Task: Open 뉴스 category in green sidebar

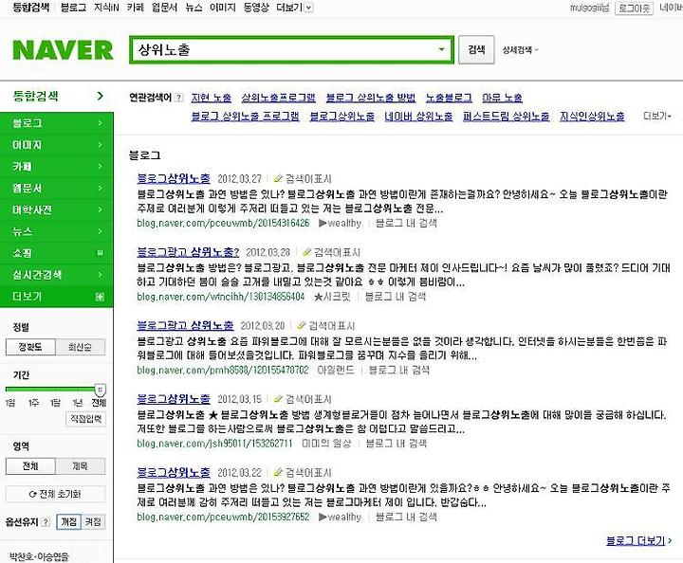Action: click(x=57, y=231)
